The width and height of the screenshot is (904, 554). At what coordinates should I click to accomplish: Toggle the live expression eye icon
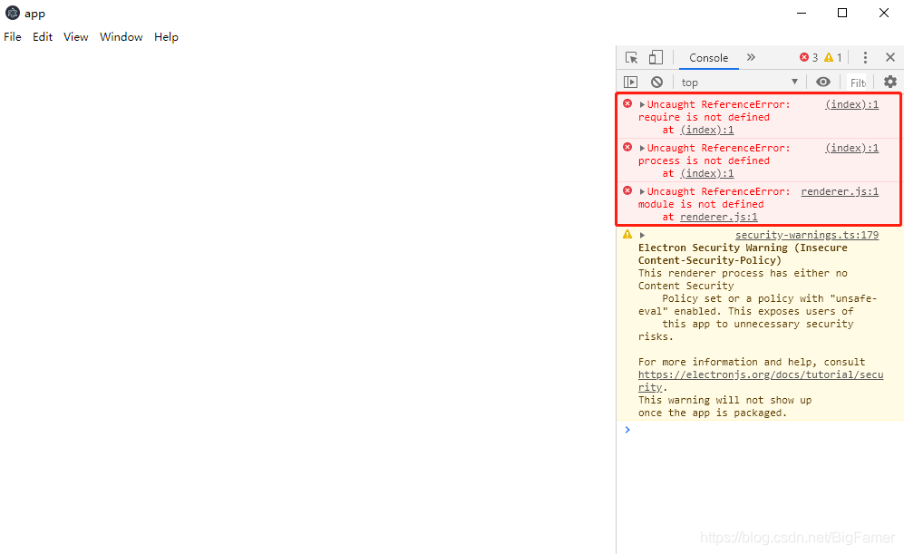click(823, 82)
